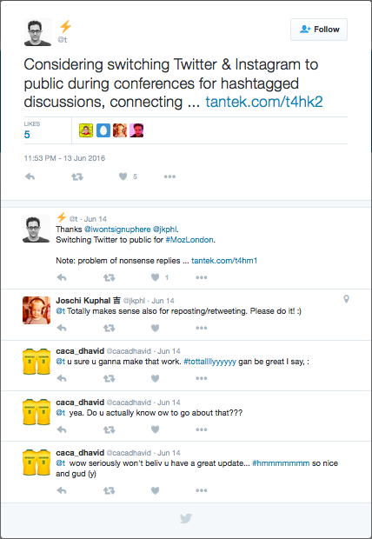The width and height of the screenshot is (372, 539).
Task: Retweet the 'wow seriously' tweet by caca_dhavid
Action: point(109,490)
